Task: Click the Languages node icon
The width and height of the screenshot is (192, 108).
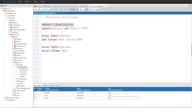Action: pos(11,32)
